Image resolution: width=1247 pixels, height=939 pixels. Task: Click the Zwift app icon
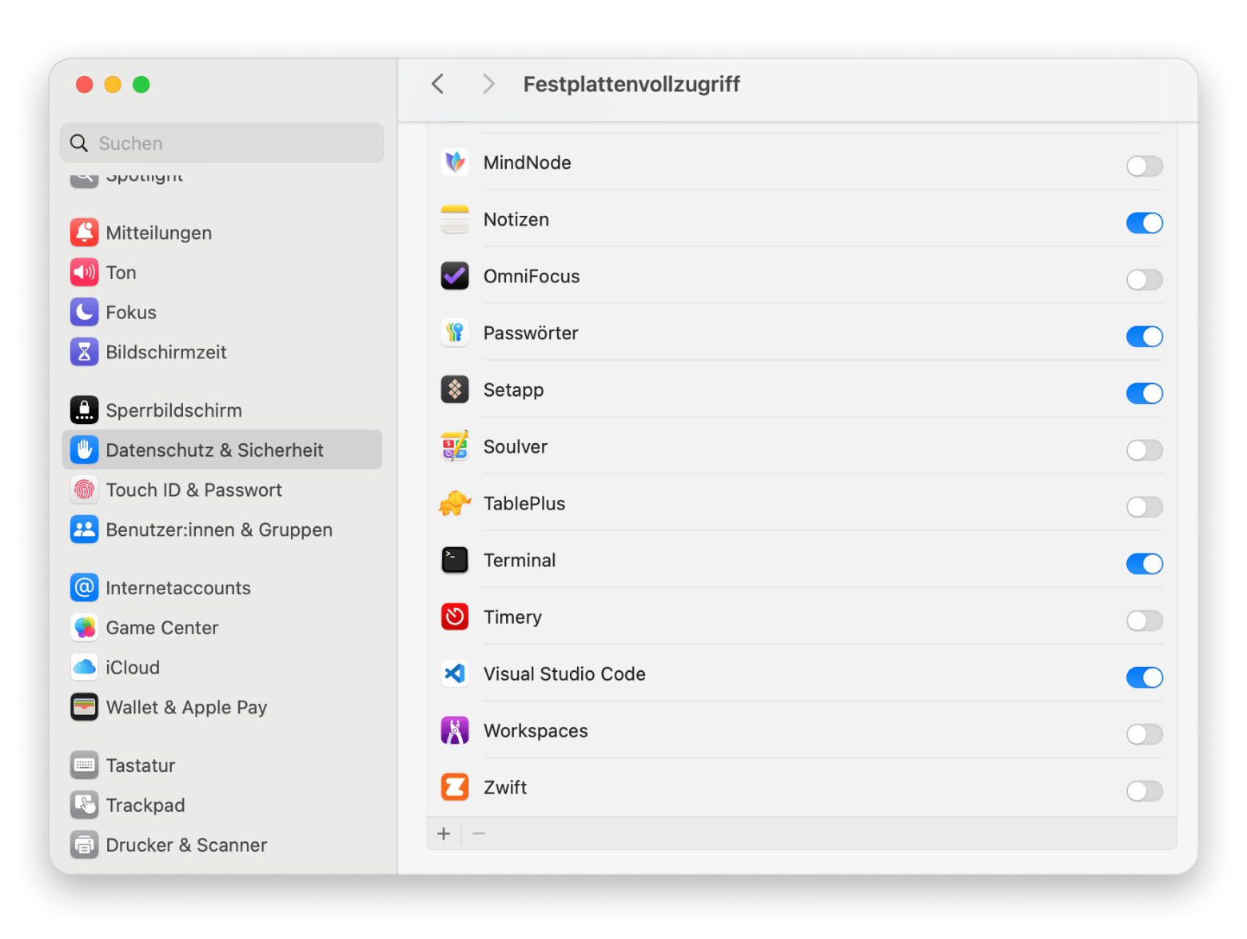(x=455, y=788)
